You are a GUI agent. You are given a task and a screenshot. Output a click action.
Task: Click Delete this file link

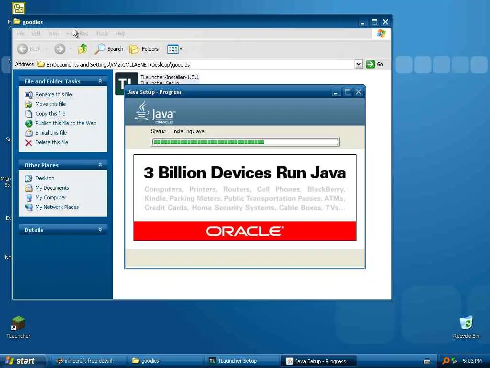pos(52,142)
